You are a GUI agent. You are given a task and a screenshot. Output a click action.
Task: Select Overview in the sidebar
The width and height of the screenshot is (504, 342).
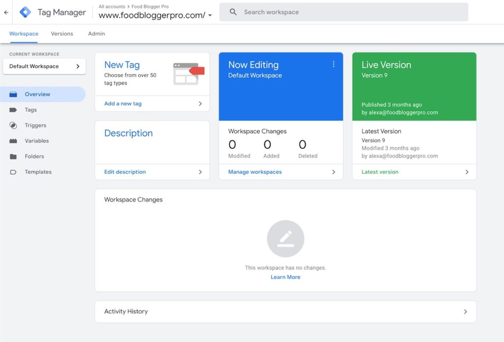point(43,94)
